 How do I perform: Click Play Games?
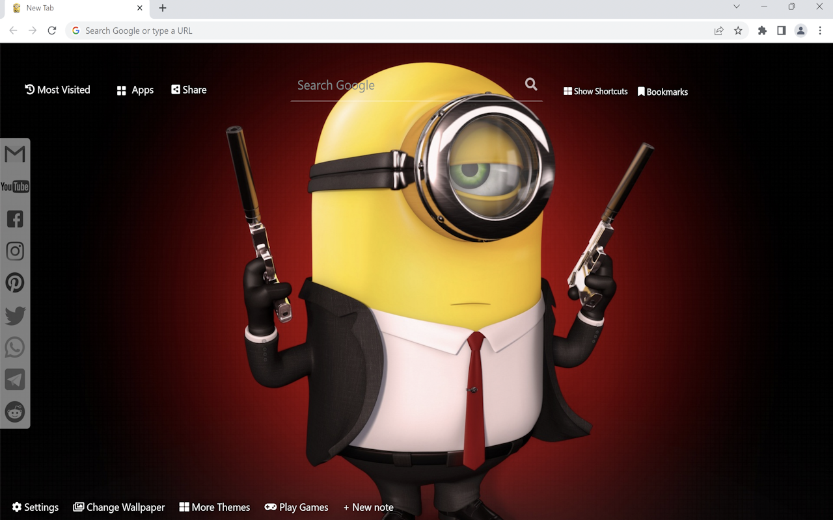click(x=297, y=507)
